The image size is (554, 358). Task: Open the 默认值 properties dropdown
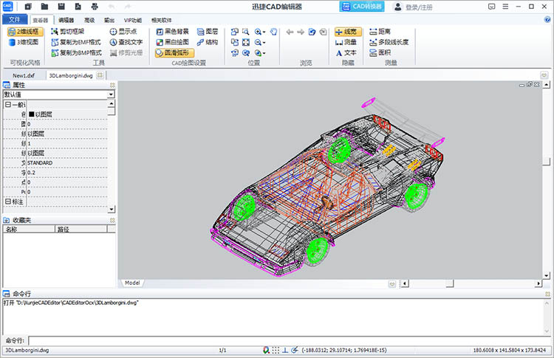(111, 94)
